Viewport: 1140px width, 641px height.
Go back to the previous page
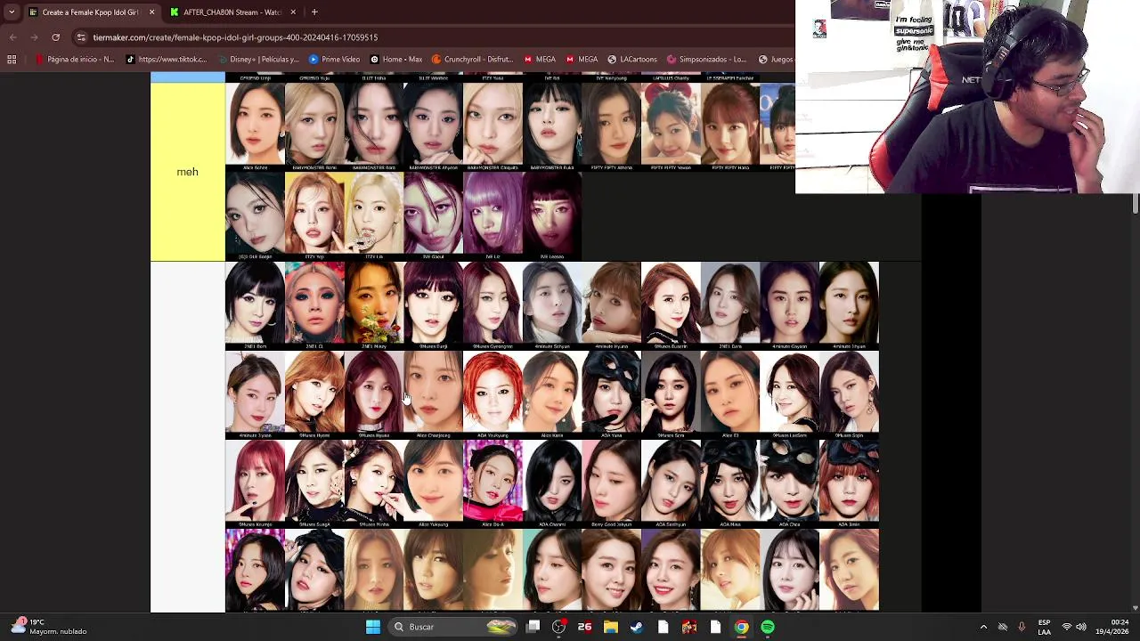[12, 37]
